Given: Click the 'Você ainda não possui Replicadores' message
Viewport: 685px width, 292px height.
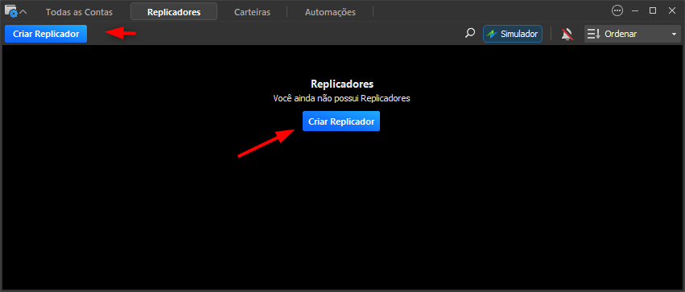Looking at the screenshot, I should 341,98.
